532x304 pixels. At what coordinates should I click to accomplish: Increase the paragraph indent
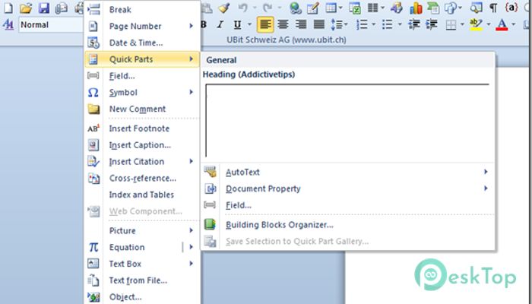tap(431, 24)
